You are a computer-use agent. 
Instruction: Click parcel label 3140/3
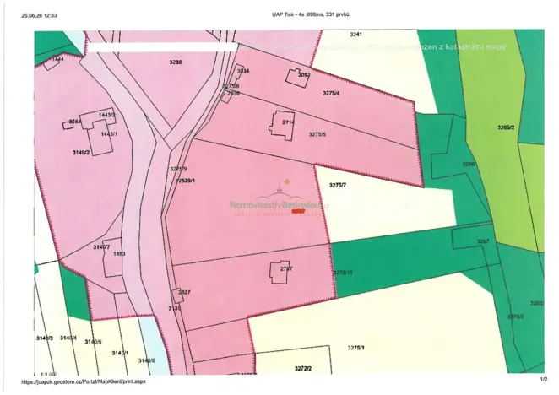(45, 338)
